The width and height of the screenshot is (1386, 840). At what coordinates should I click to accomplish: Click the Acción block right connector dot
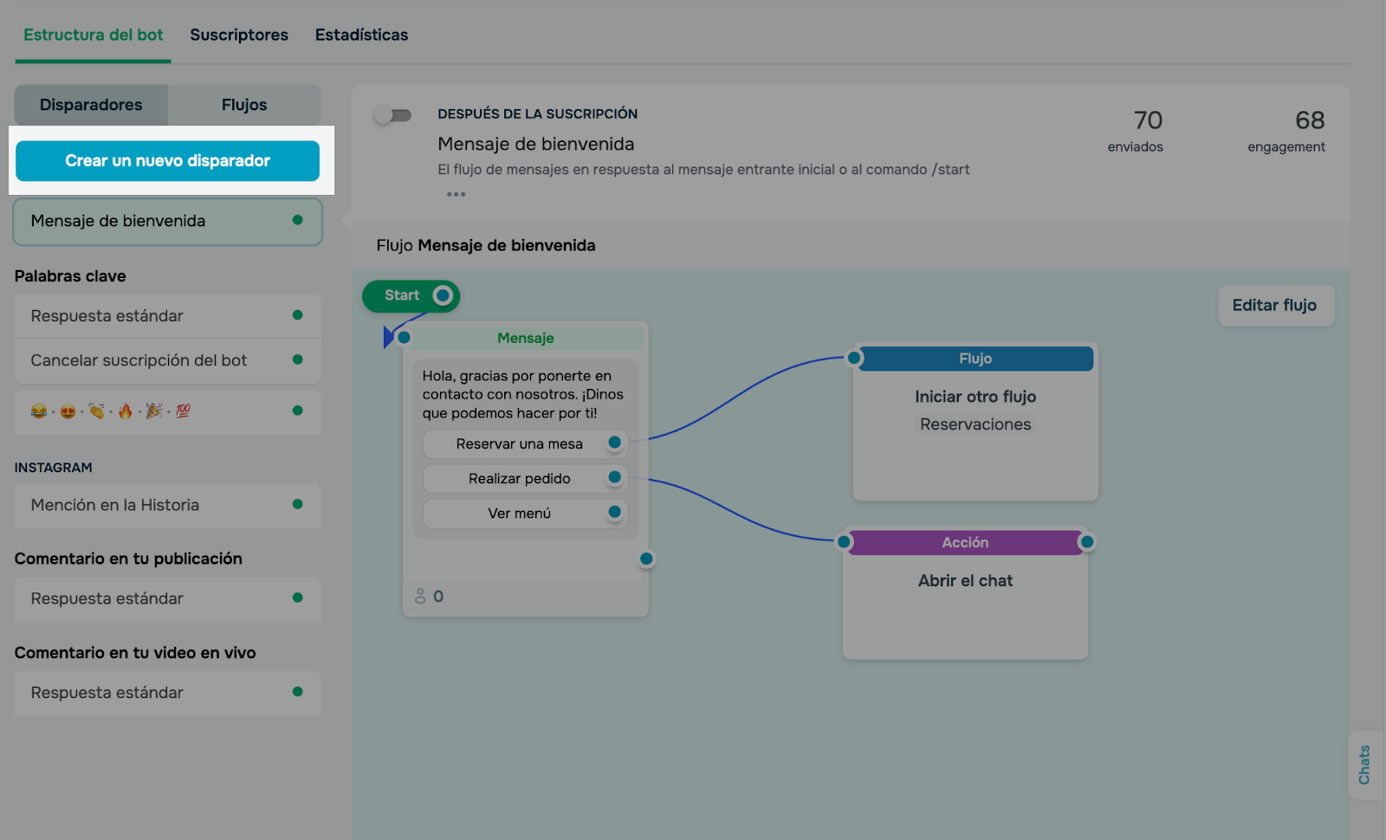1086,542
